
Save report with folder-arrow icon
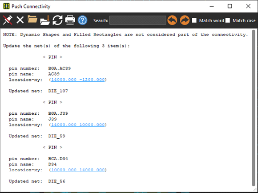(x=45, y=20)
